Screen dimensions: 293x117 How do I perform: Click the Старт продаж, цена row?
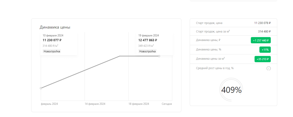tap(233, 23)
